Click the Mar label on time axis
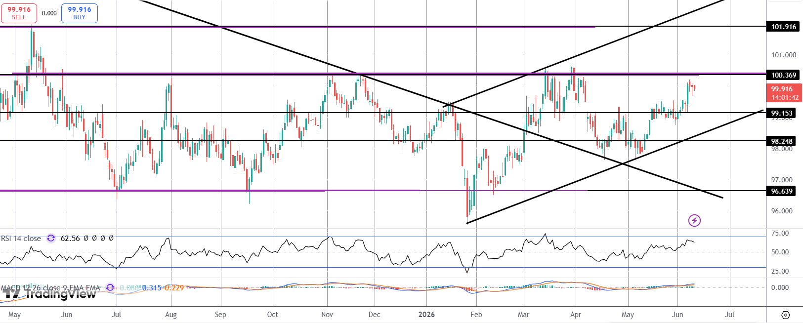Image resolution: width=803 pixels, height=323 pixels. point(524,315)
